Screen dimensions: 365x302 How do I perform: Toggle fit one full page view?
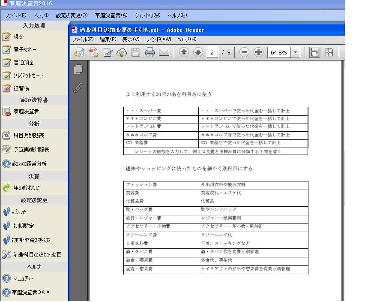pos(329,52)
